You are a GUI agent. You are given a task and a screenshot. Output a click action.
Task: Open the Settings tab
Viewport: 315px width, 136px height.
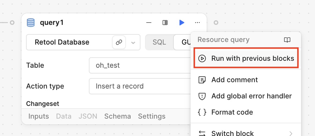tap(152, 116)
